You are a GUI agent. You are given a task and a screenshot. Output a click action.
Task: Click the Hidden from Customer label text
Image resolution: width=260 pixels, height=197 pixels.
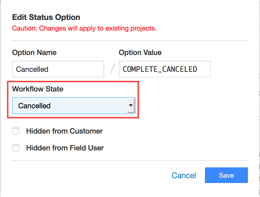click(65, 131)
